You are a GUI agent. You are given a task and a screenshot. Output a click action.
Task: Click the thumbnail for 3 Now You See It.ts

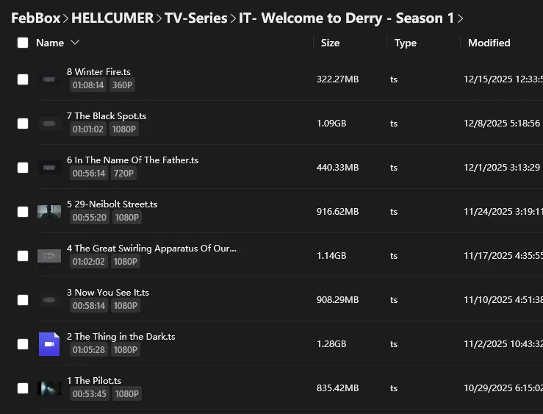(49, 300)
